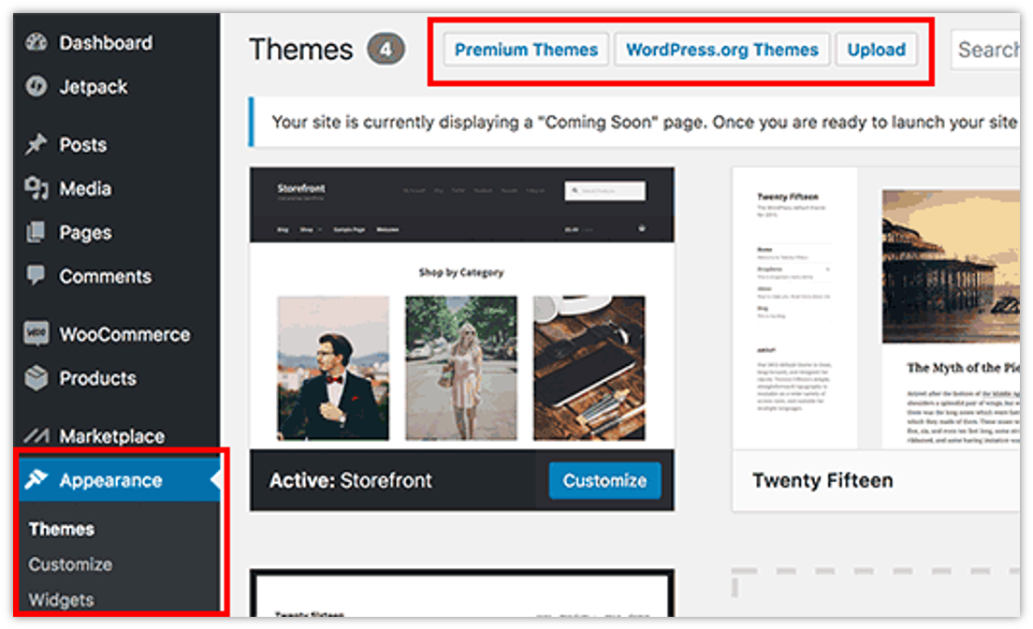Click the WooCommerce badge icon

tap(35, 334)
